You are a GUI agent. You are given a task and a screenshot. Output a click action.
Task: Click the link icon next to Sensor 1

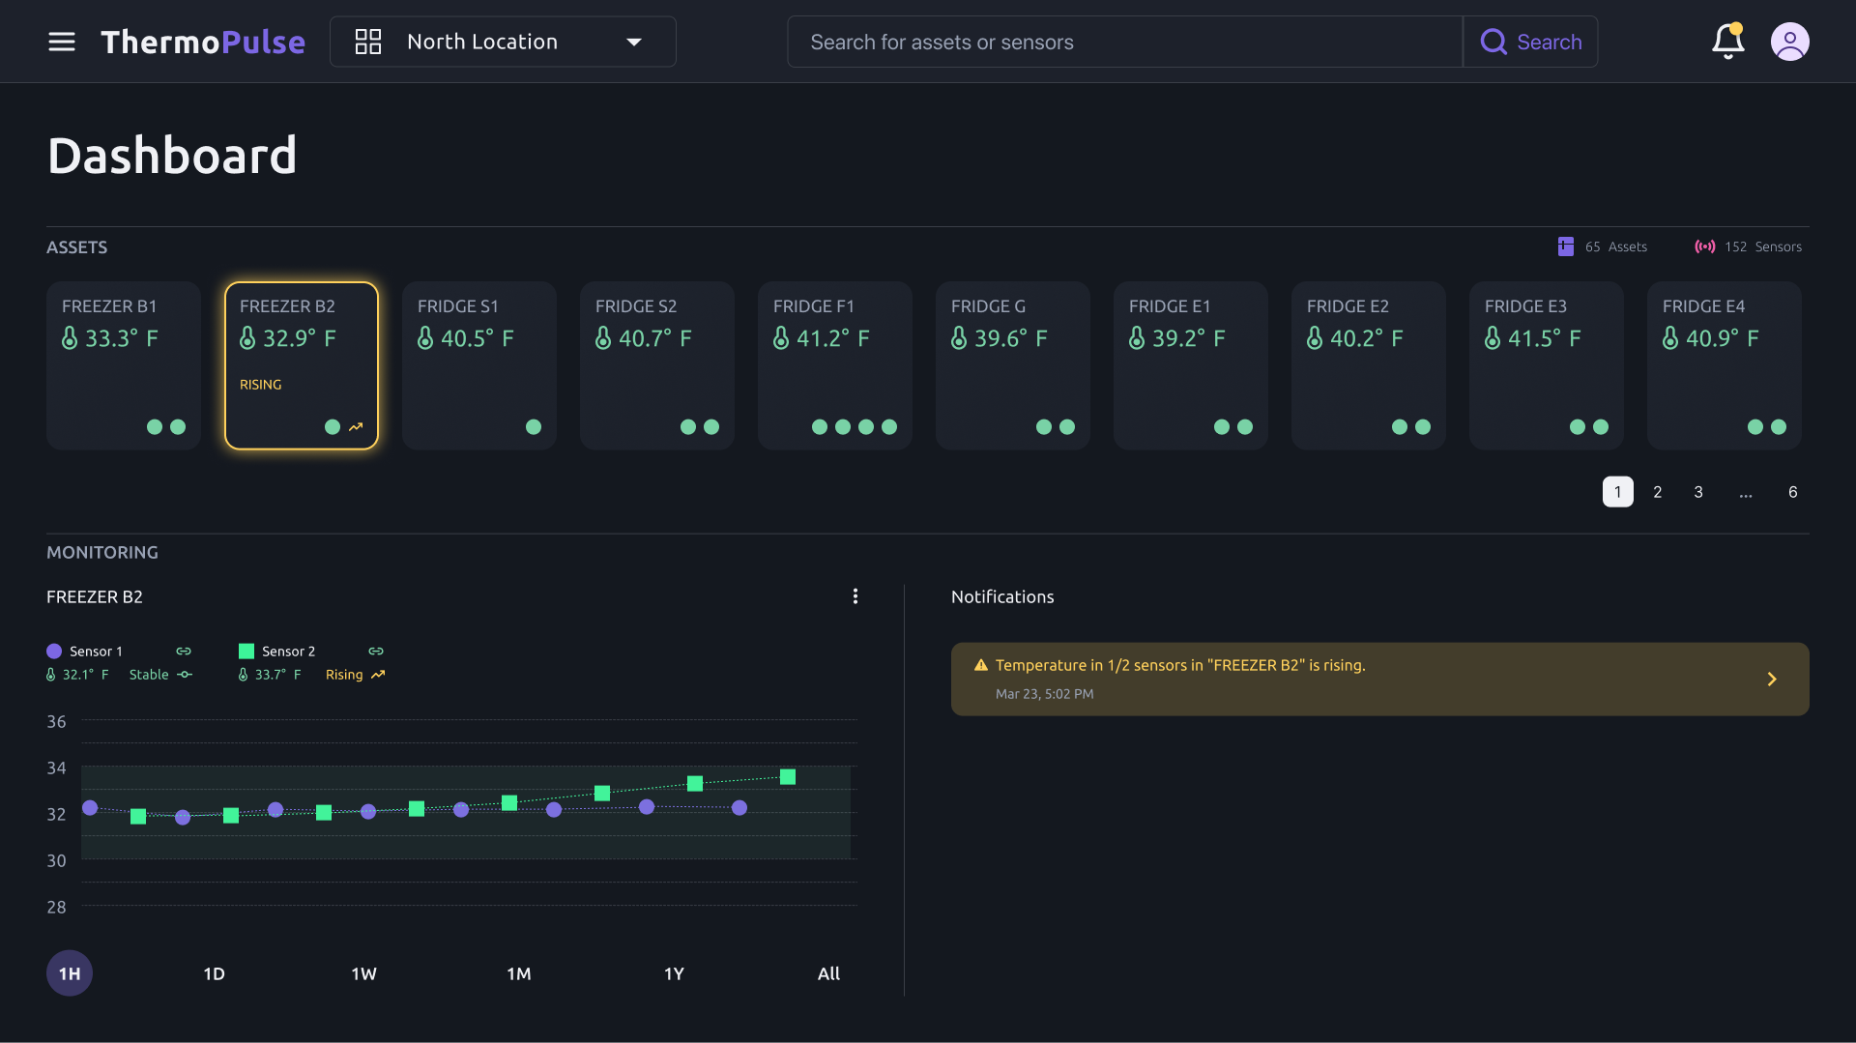[184, 651]
